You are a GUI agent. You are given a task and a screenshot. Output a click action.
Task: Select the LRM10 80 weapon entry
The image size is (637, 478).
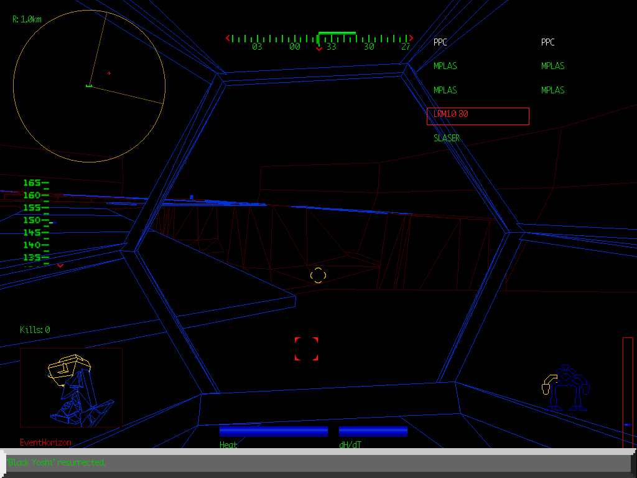click(x=478, y=116)
